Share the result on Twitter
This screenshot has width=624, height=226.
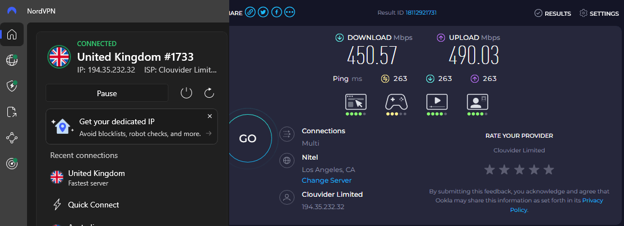point(263,12)
